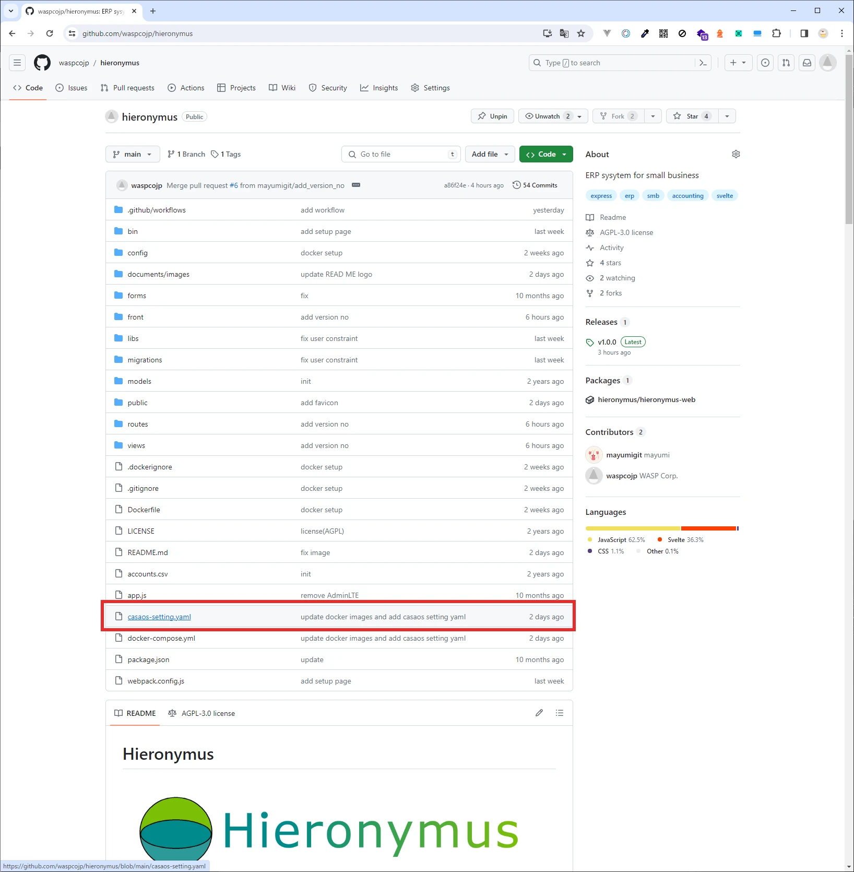Open the notifications inbox icon
This screenshot has height=872, width=854.
coord(807,63)
